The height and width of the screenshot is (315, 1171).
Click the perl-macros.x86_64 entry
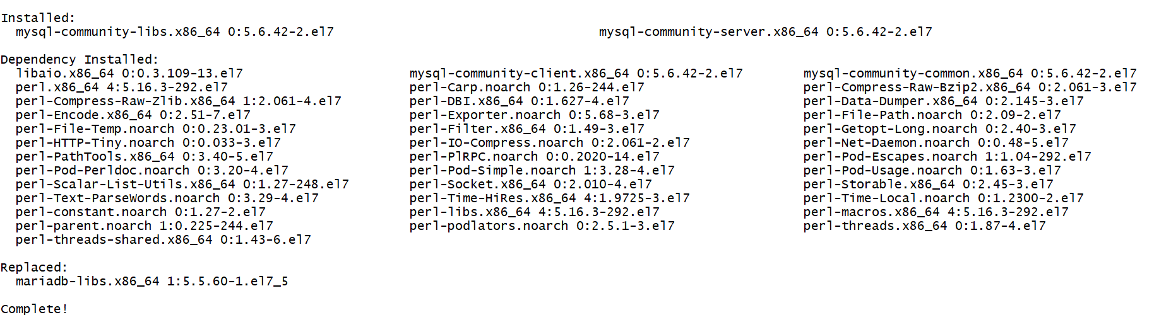pos(936,212)
